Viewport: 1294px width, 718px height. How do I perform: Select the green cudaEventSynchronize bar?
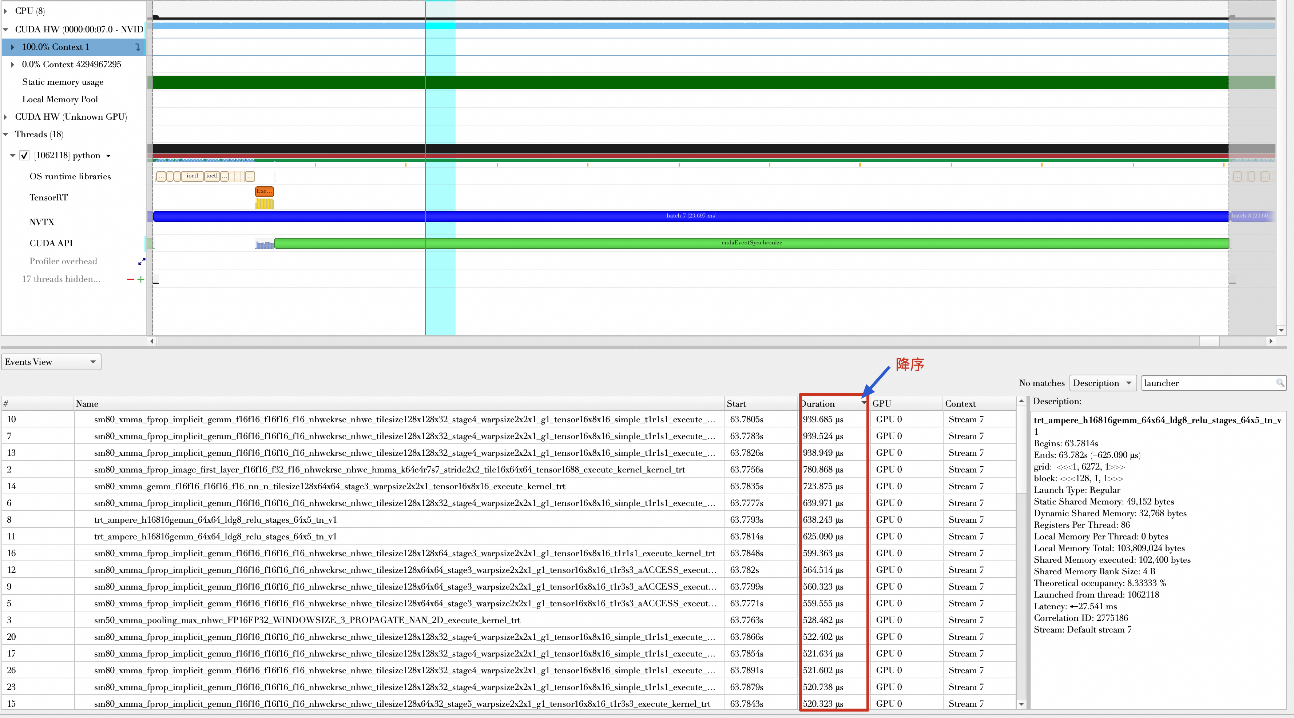[751, 244]
